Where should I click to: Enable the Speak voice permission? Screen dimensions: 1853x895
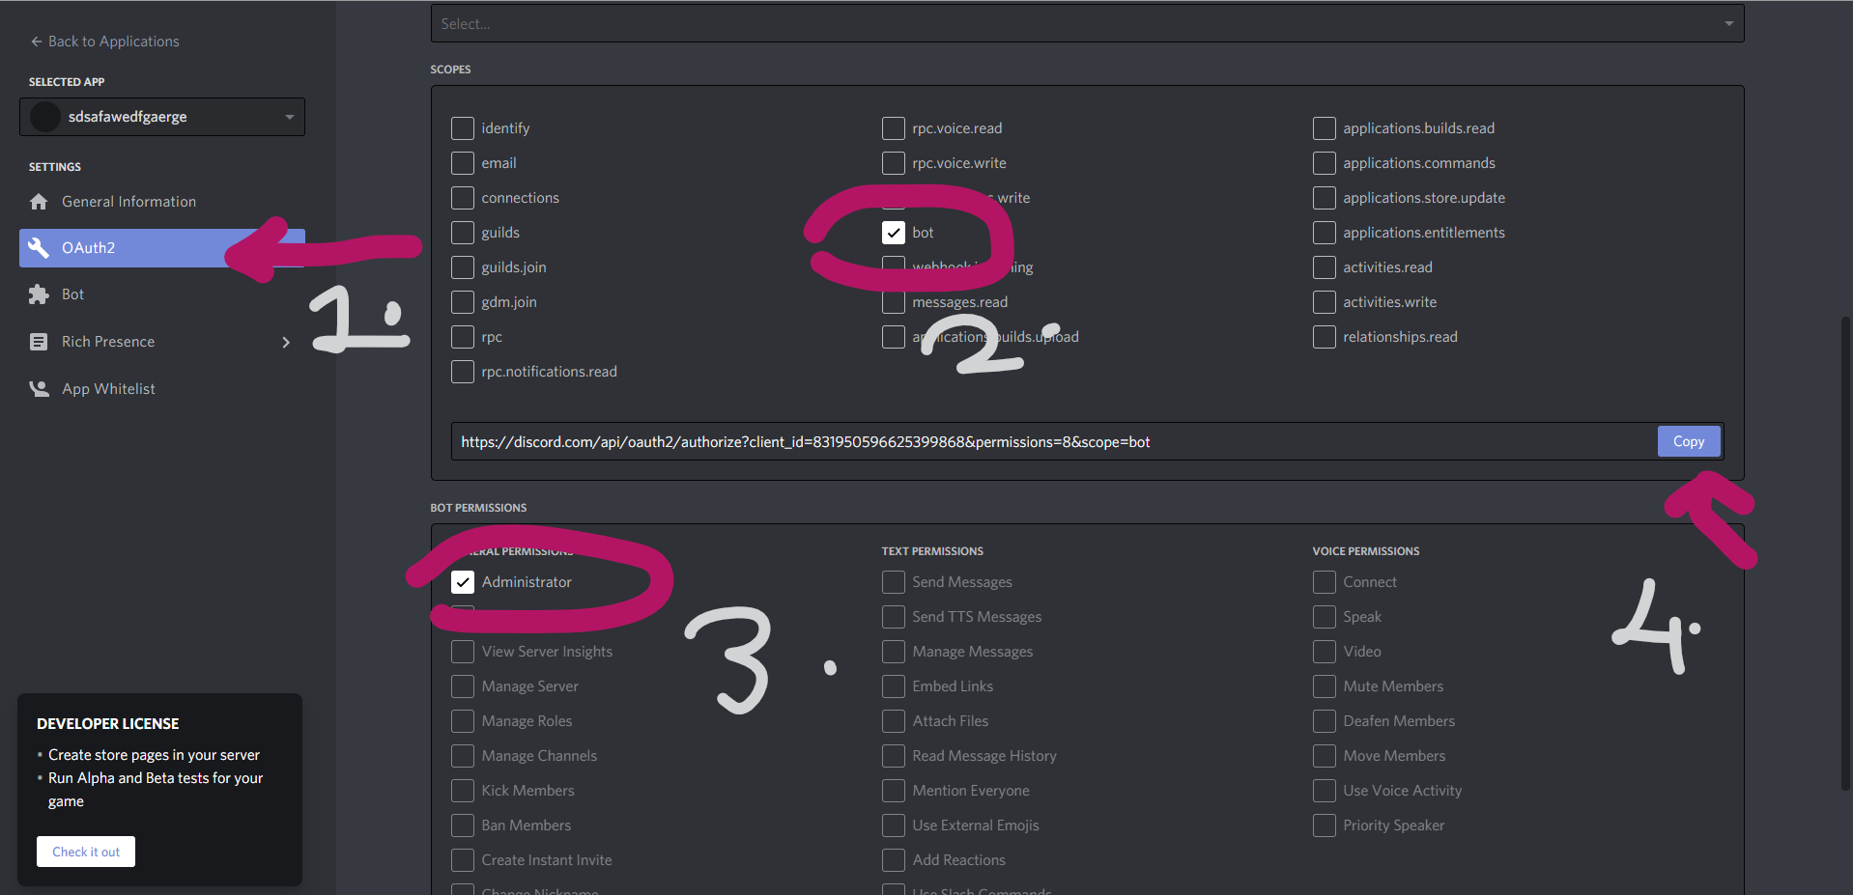[x=1325, y=617]
